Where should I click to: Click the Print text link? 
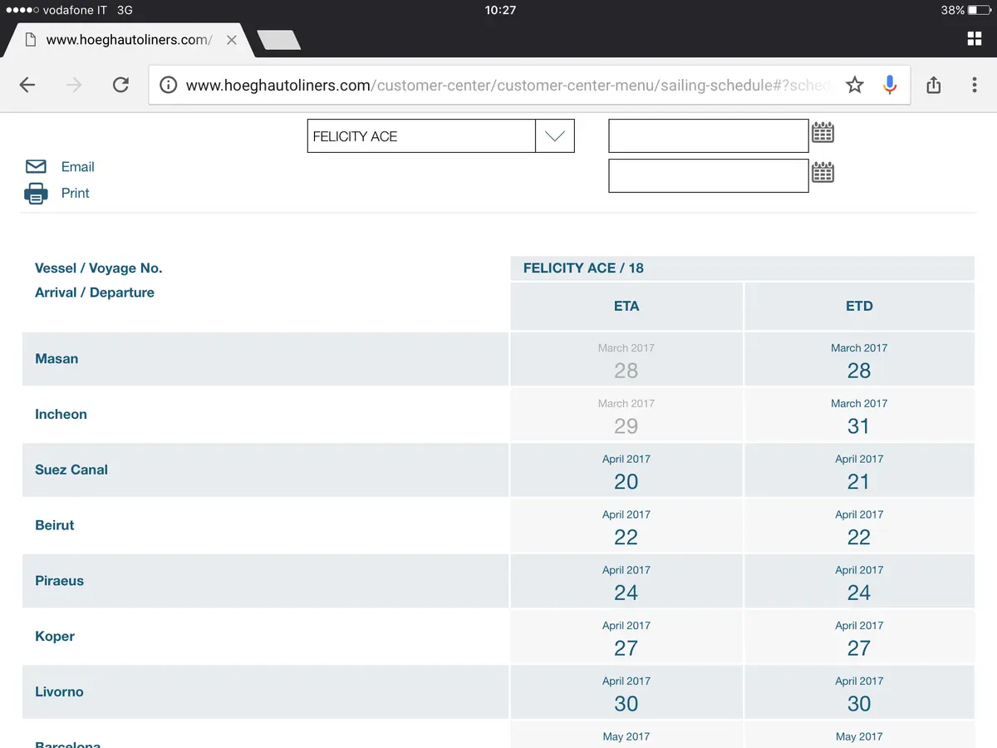[76, 193]
